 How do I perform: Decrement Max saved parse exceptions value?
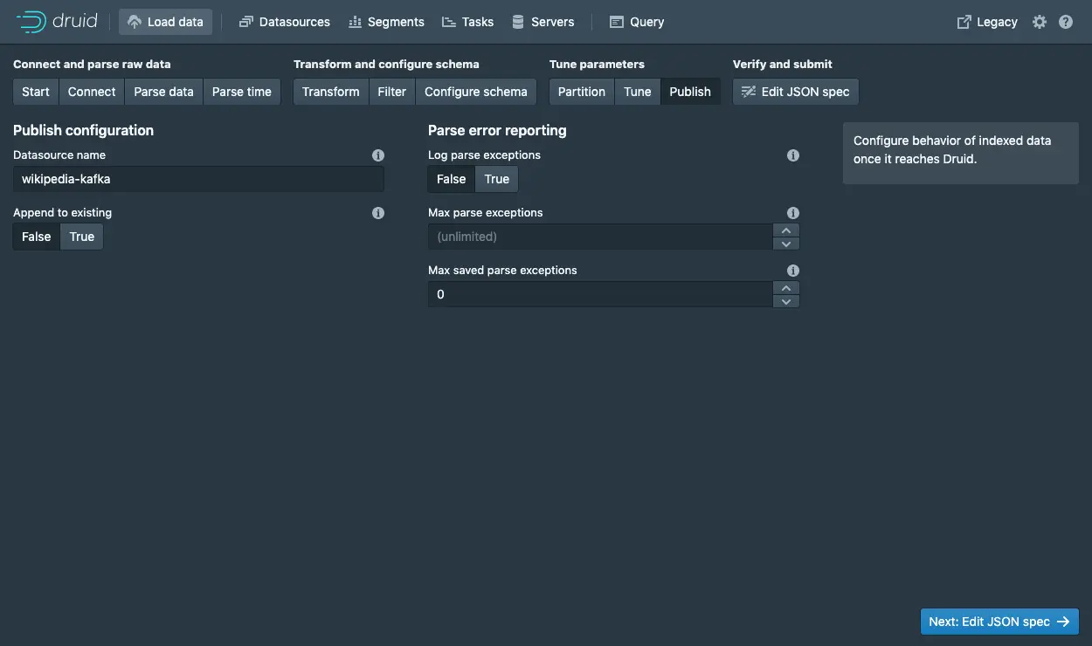pos(786,301)
